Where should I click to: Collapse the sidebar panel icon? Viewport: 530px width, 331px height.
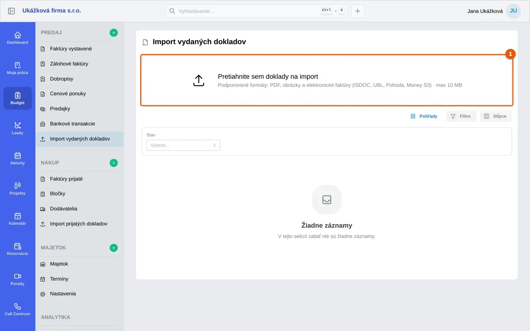coord(11,11)
